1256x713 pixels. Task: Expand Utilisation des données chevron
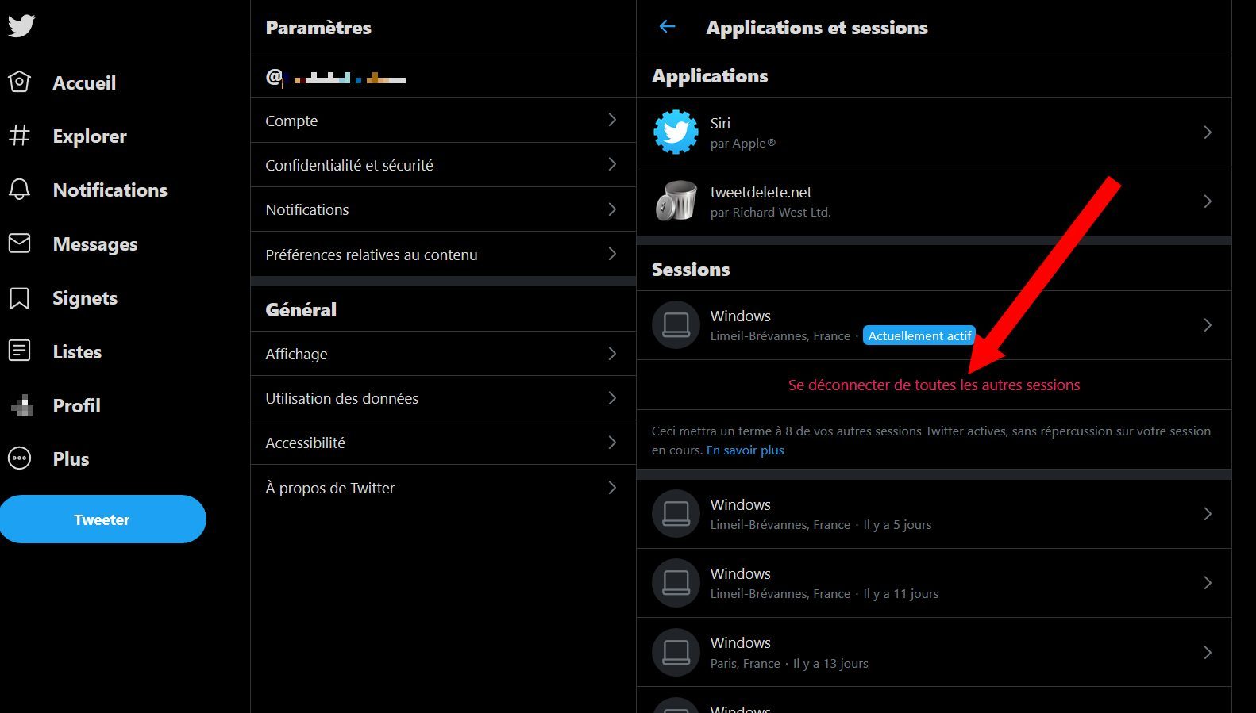pos(612,397)
